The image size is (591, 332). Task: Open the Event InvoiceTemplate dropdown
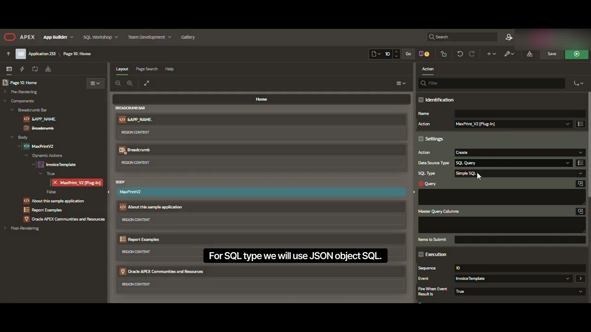pyautogui.click(x=513, y=279)
